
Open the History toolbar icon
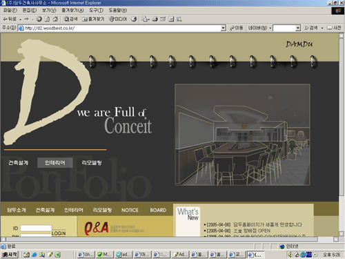tap(134, 19)
